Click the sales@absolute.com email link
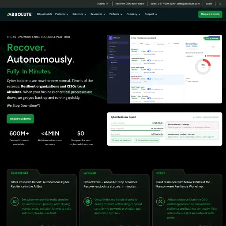 tap(188, 4)
